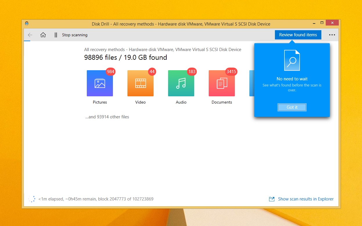Click the window title bar text
This screenshot has width=362, height=226.
181,24
